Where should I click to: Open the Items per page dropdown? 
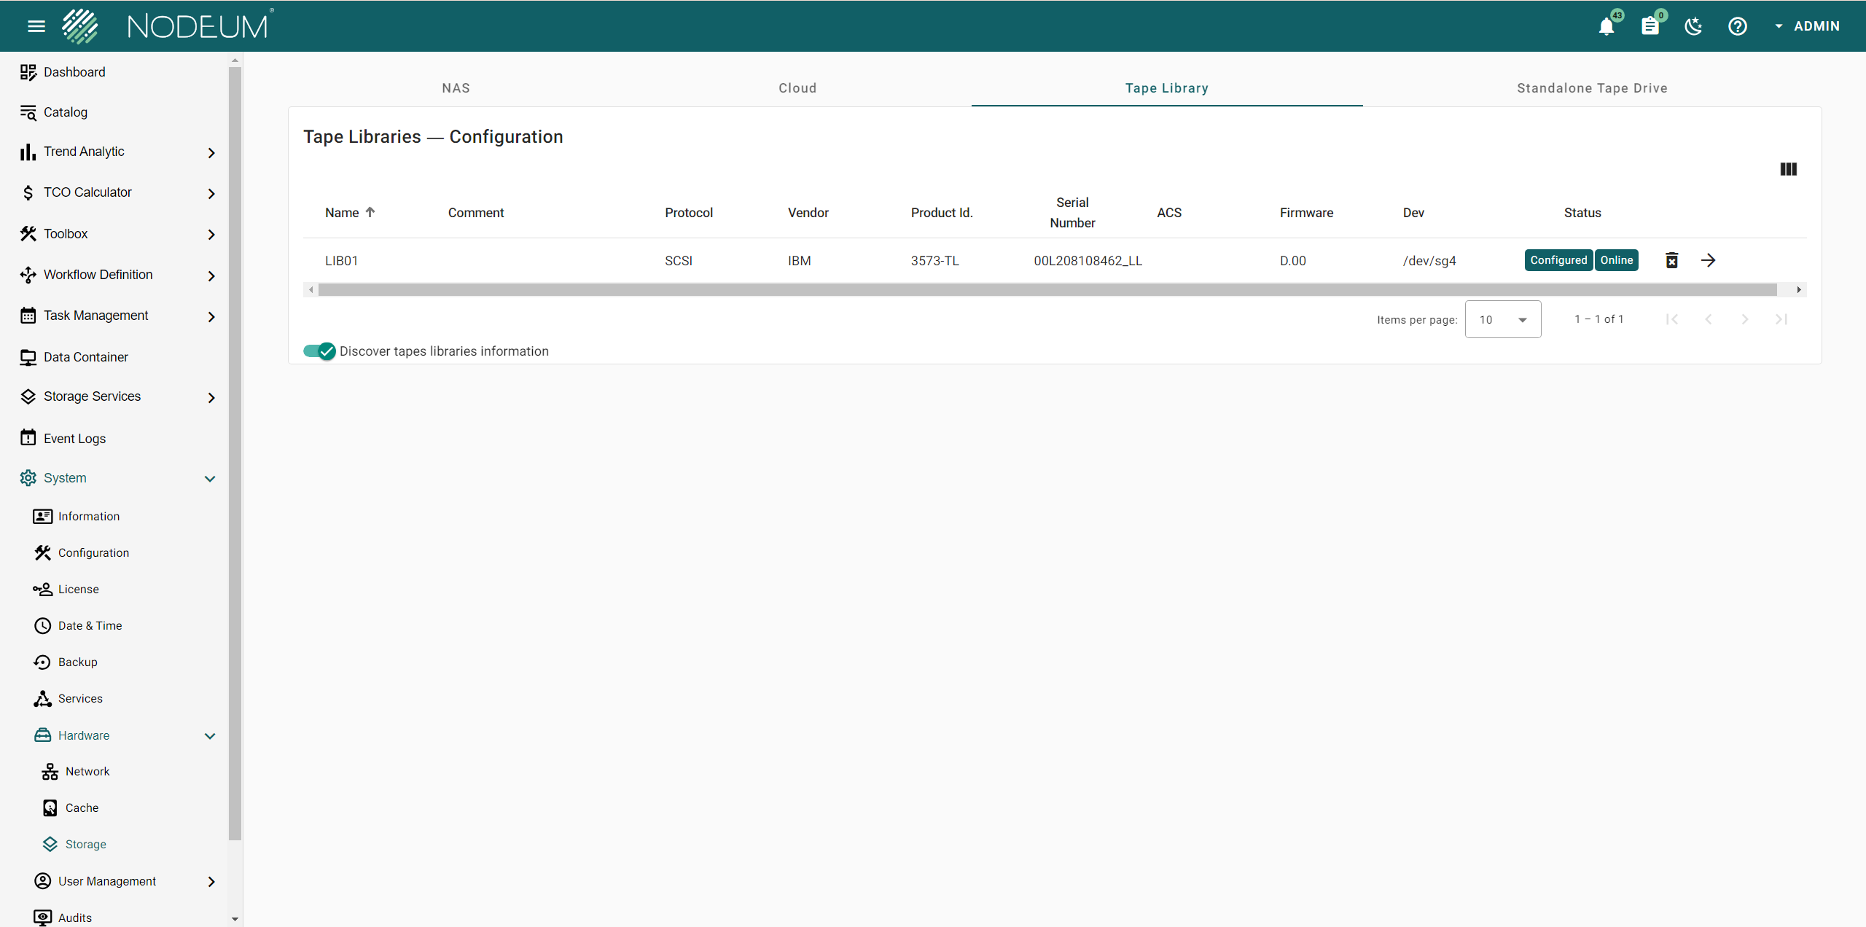pyautogui.click(x=1502, y=319)
